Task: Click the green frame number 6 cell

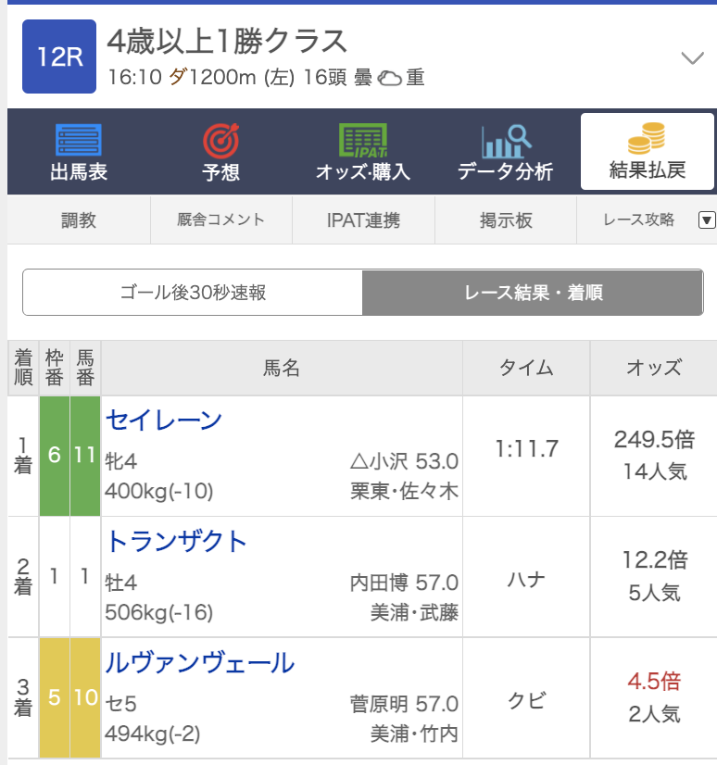Action: tap(54, 456)
